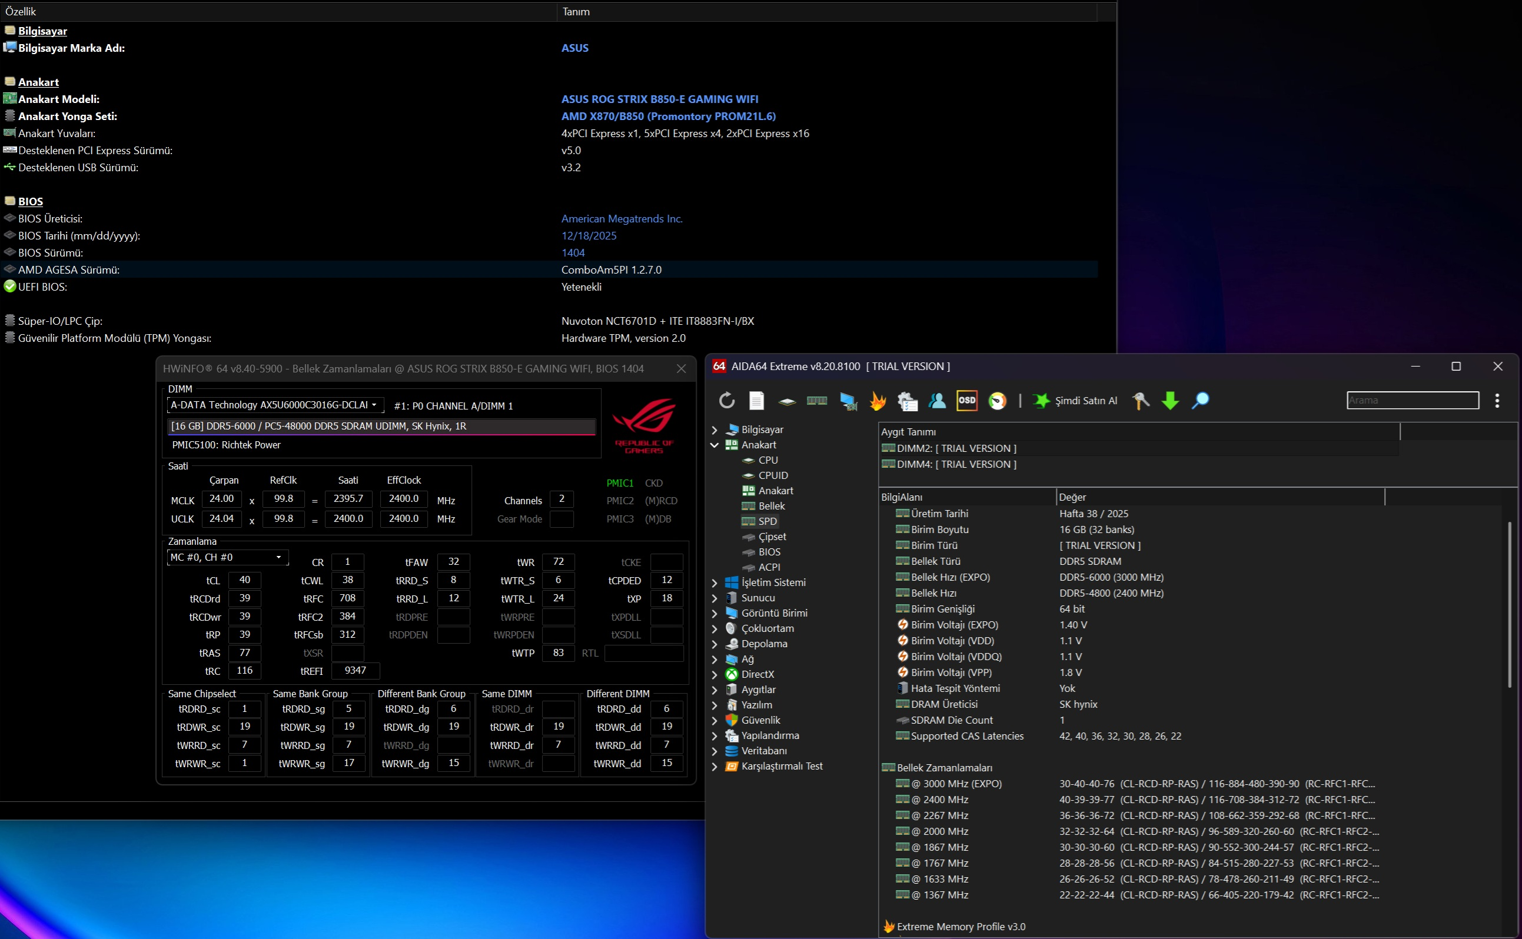Click the key license icon in AIDA64
Viewport: 1522px width, 939px height.
[1140, 401]
